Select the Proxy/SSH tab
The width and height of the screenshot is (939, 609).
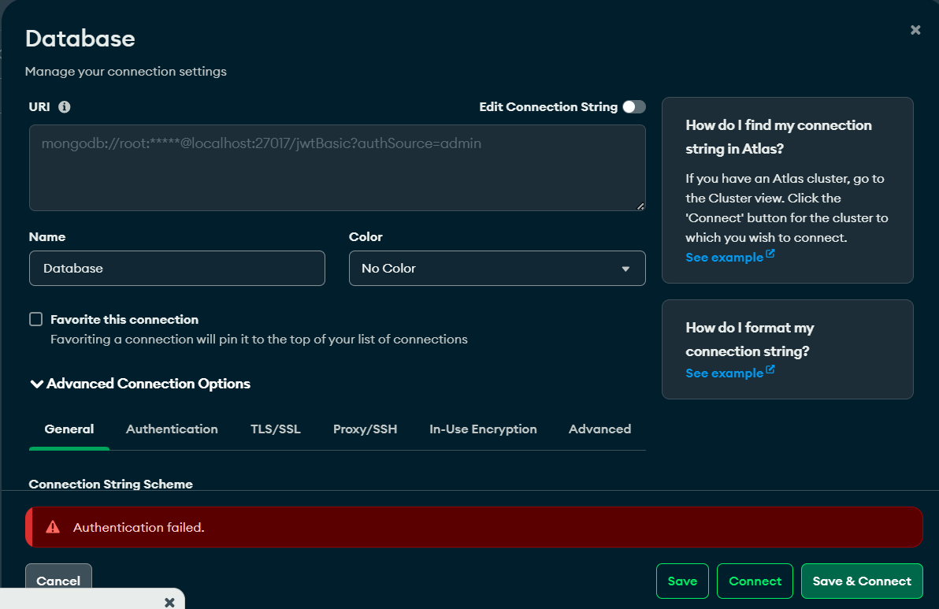[365, 429]
